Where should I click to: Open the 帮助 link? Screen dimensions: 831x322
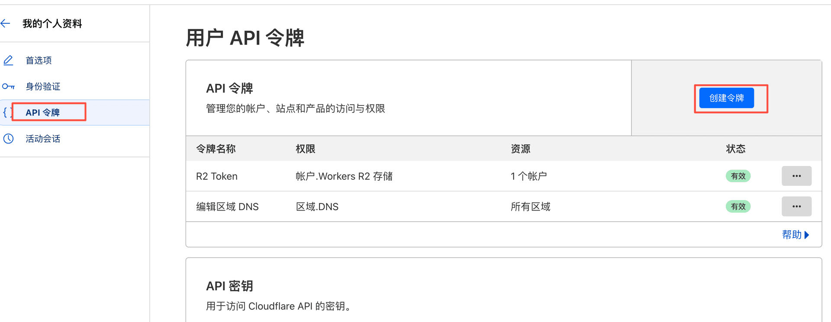pyautogui.click(x=792, y=235)
